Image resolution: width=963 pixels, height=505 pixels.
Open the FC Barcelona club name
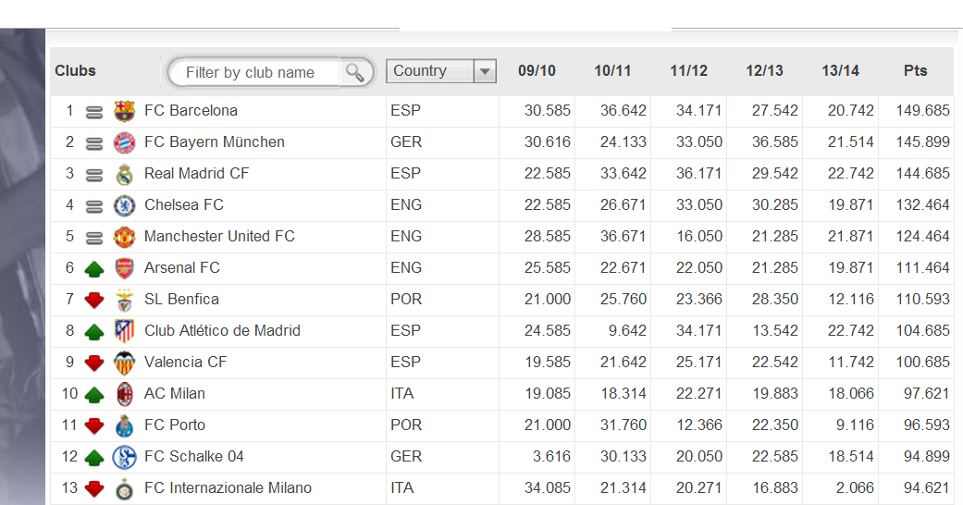pos(191,111)
